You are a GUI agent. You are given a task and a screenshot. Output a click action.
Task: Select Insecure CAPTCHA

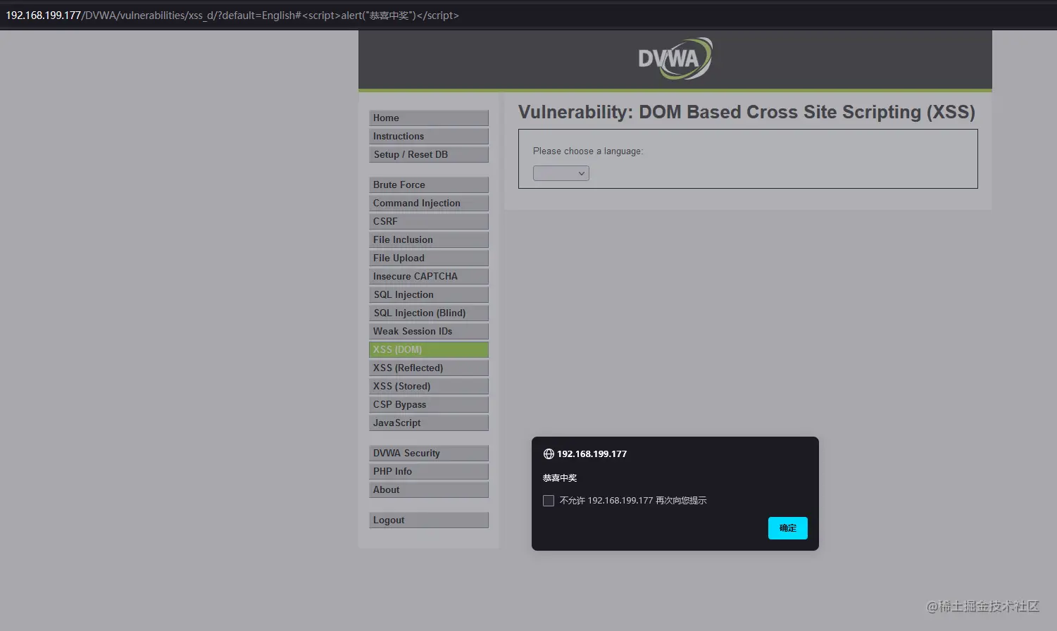[429, 276]
